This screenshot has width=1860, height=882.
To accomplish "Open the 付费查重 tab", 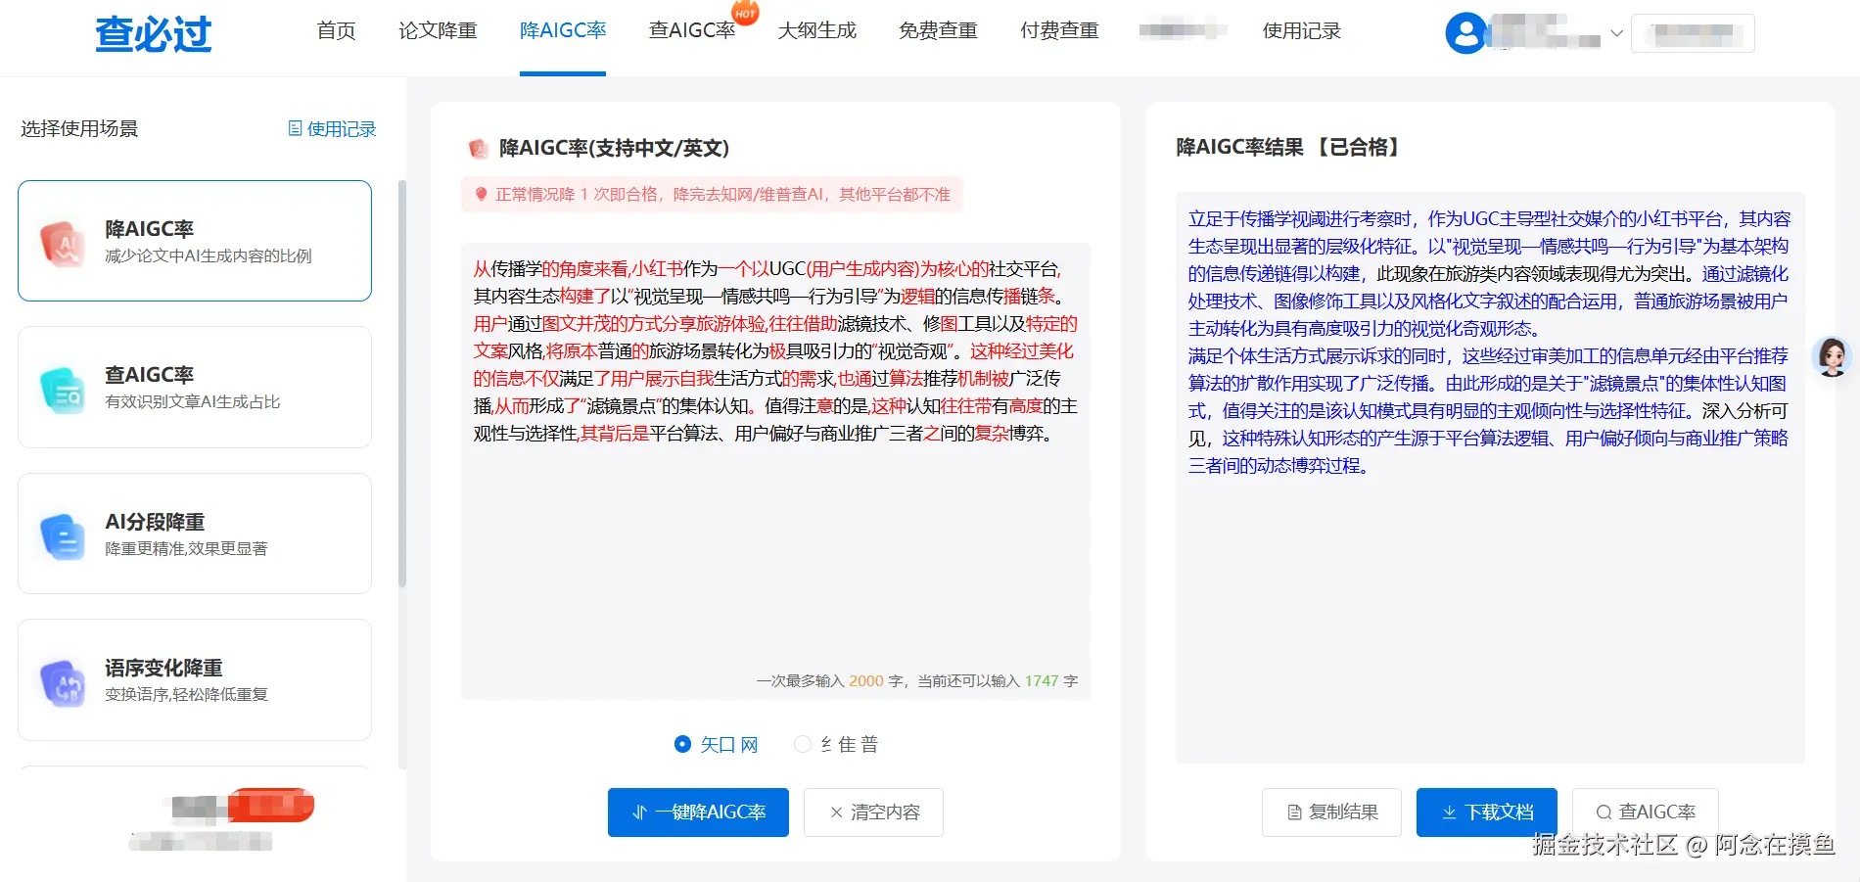I will pyautogui.click(x=1059, y=30).
